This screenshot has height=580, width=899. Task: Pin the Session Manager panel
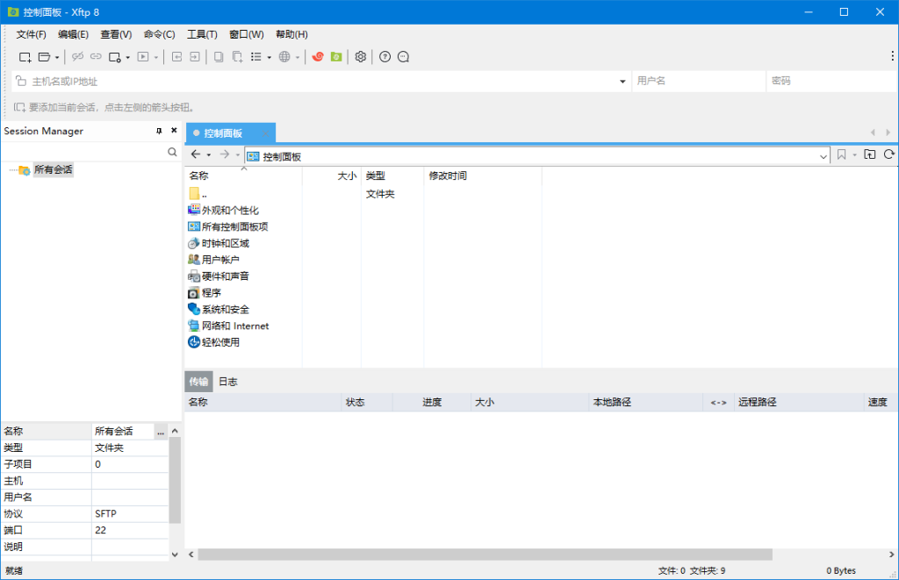159,131
